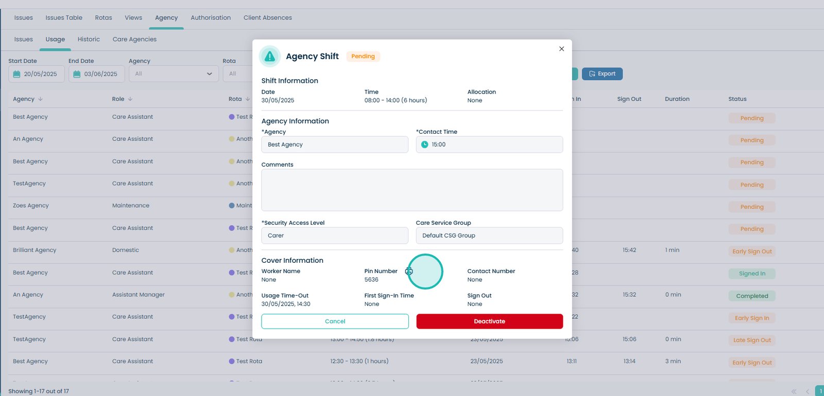Image resolution: width=824 pixels, height=396 pixels.
Task: Click the Start Date calendar icon
Action: pos(16,74)
